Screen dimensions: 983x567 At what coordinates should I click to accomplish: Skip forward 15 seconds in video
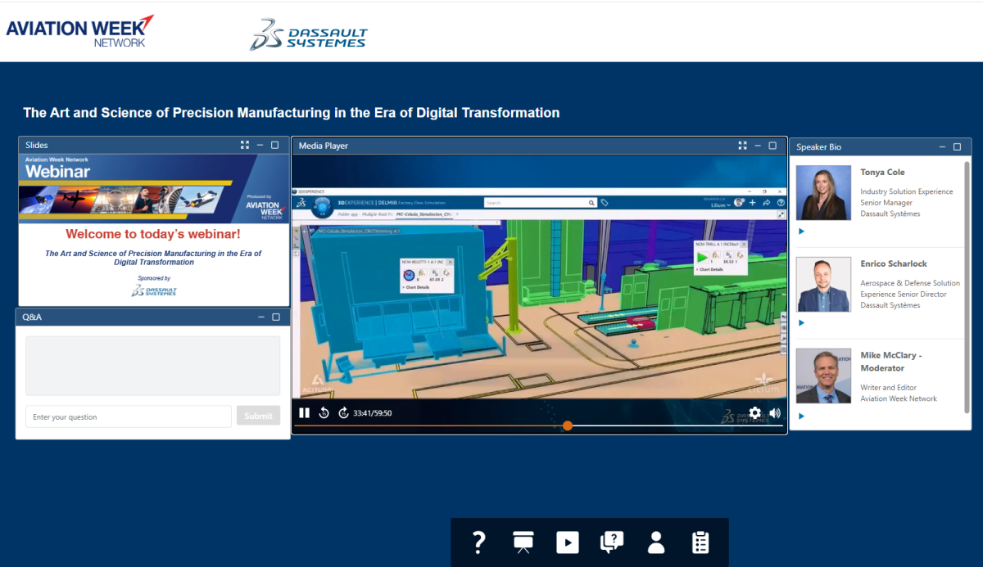tap(343, 413)
